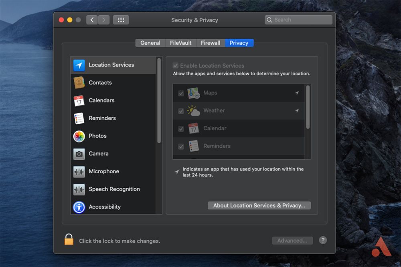This screenshot has height=267, width=401.
Task: Toggle the Reminders location checkbox
Action: [181, 147]
